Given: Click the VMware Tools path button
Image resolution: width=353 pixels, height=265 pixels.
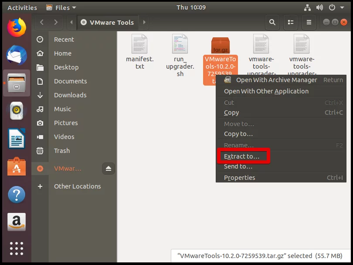Looking at the screenshot, I should [x=108, y=22].
